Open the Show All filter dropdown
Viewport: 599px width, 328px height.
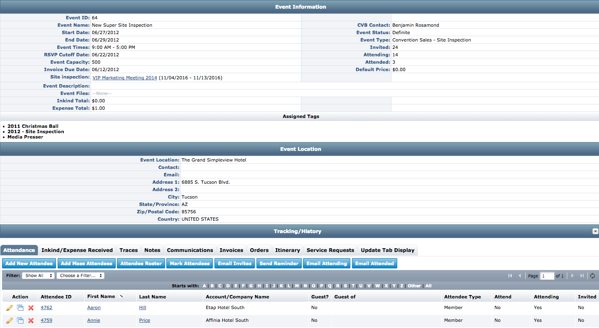(x=38, y=275)
